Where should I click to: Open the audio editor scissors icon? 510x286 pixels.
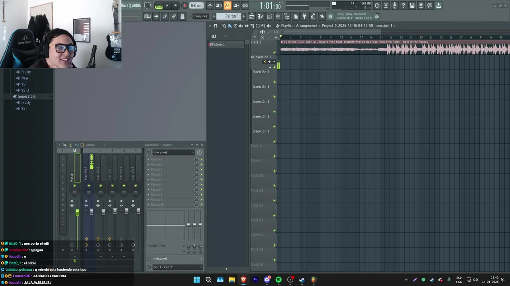pyautogui.click(x=386, y=6)
